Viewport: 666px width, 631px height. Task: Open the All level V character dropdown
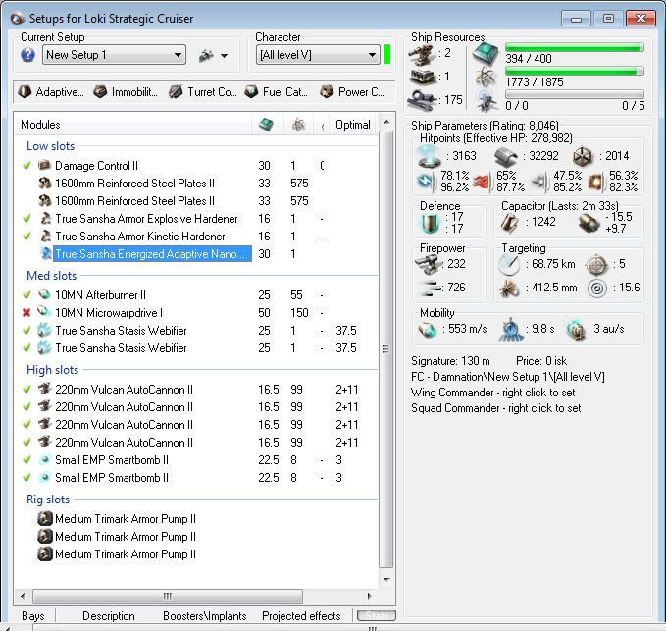click(x=318, y=55)
